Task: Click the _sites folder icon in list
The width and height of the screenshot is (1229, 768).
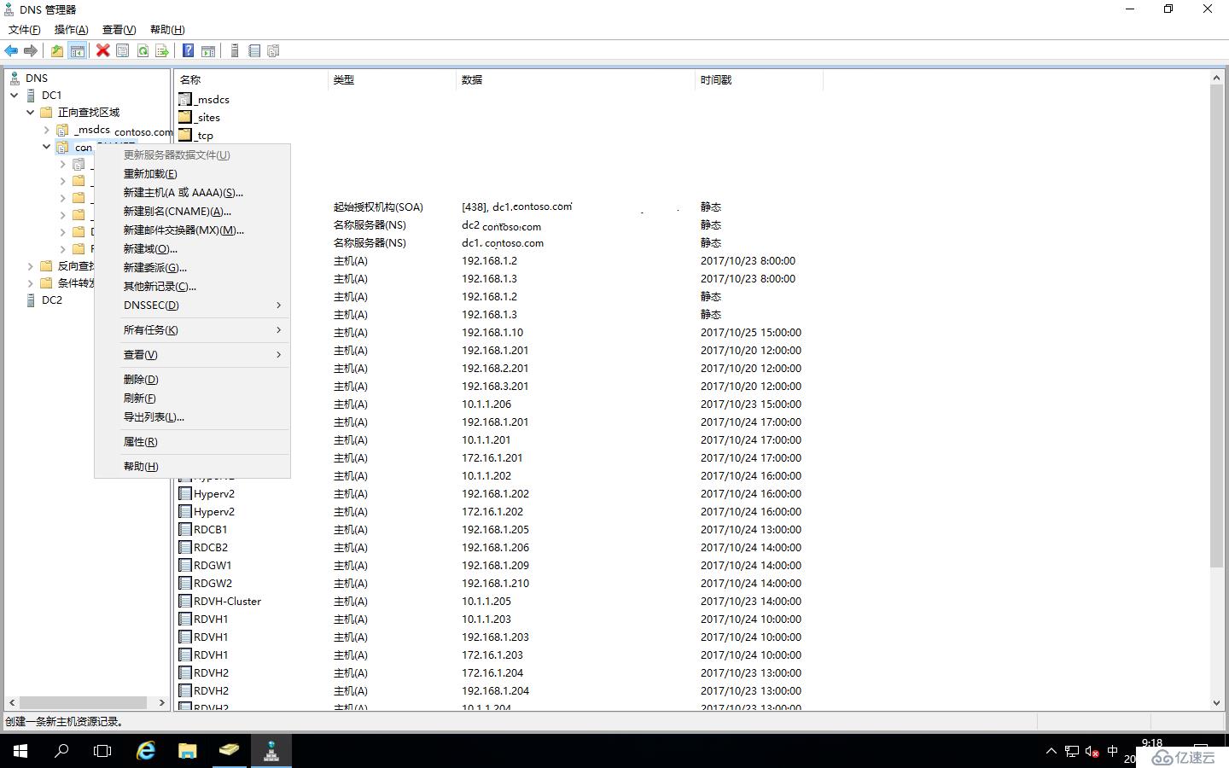Action: 185,117
